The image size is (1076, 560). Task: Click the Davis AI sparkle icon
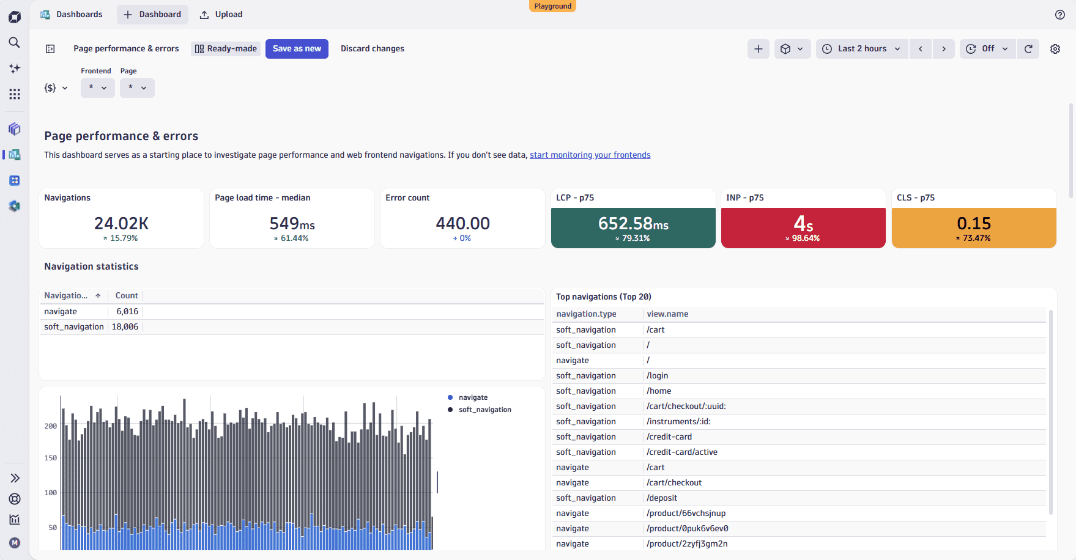(x=14, y=68)
